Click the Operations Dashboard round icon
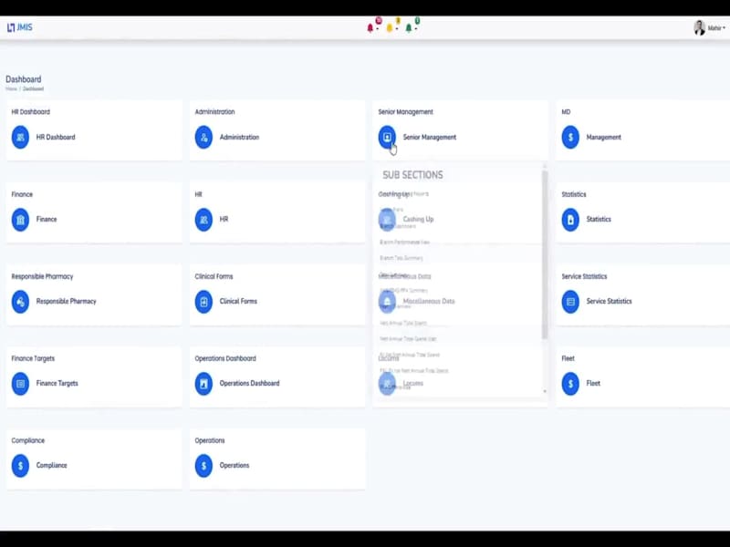Screen dimensions: 730x547 pyautogui.click(x=203, y=384)
